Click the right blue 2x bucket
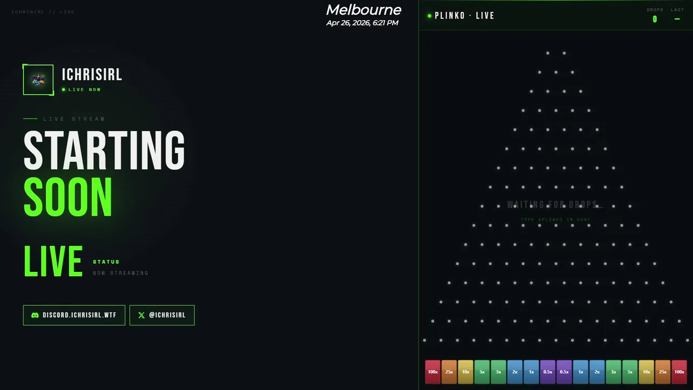Viewport: 693px width, 390px height. tap(597, 372)
